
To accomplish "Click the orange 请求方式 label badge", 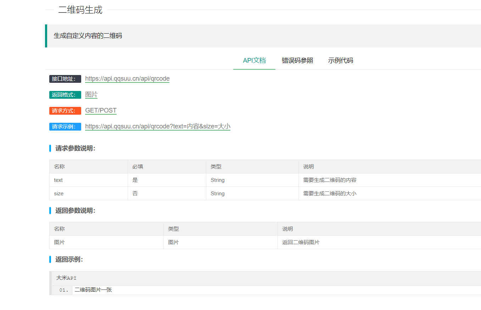I will (x=65, y=111).
